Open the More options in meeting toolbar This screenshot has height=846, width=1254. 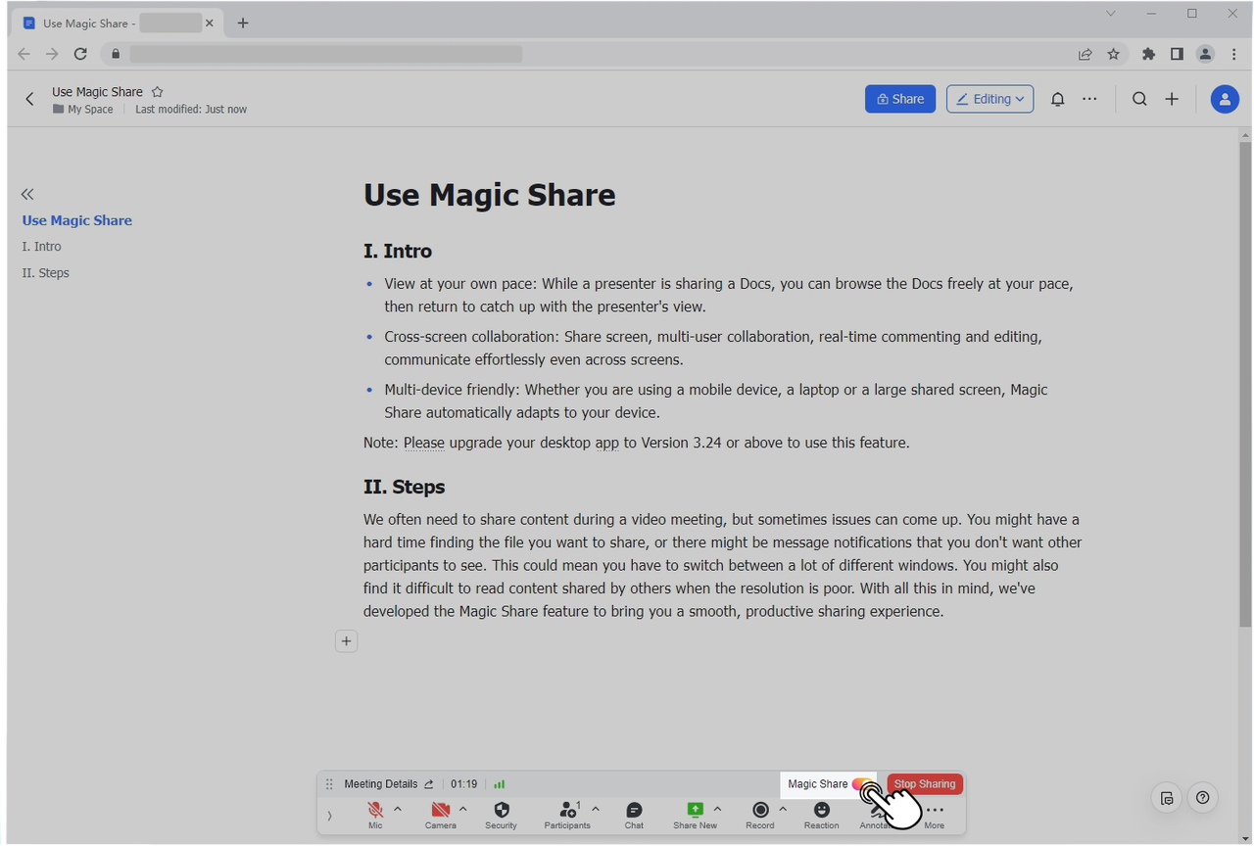click(935, 815)
